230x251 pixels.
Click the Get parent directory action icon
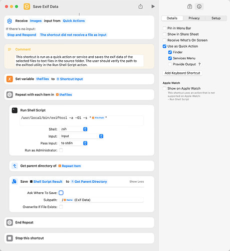tap(15, 166)
